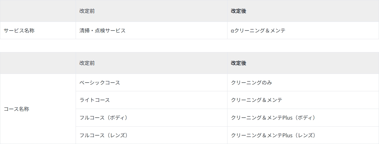The width and height of the screenshot is (379, 144).
Task: Click empty header cell above コース名称
Action: click(38, 63)
